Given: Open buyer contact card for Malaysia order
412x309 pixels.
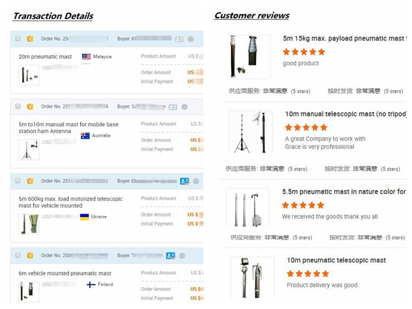Looking at the screenshot, I should tap(179, 39).
